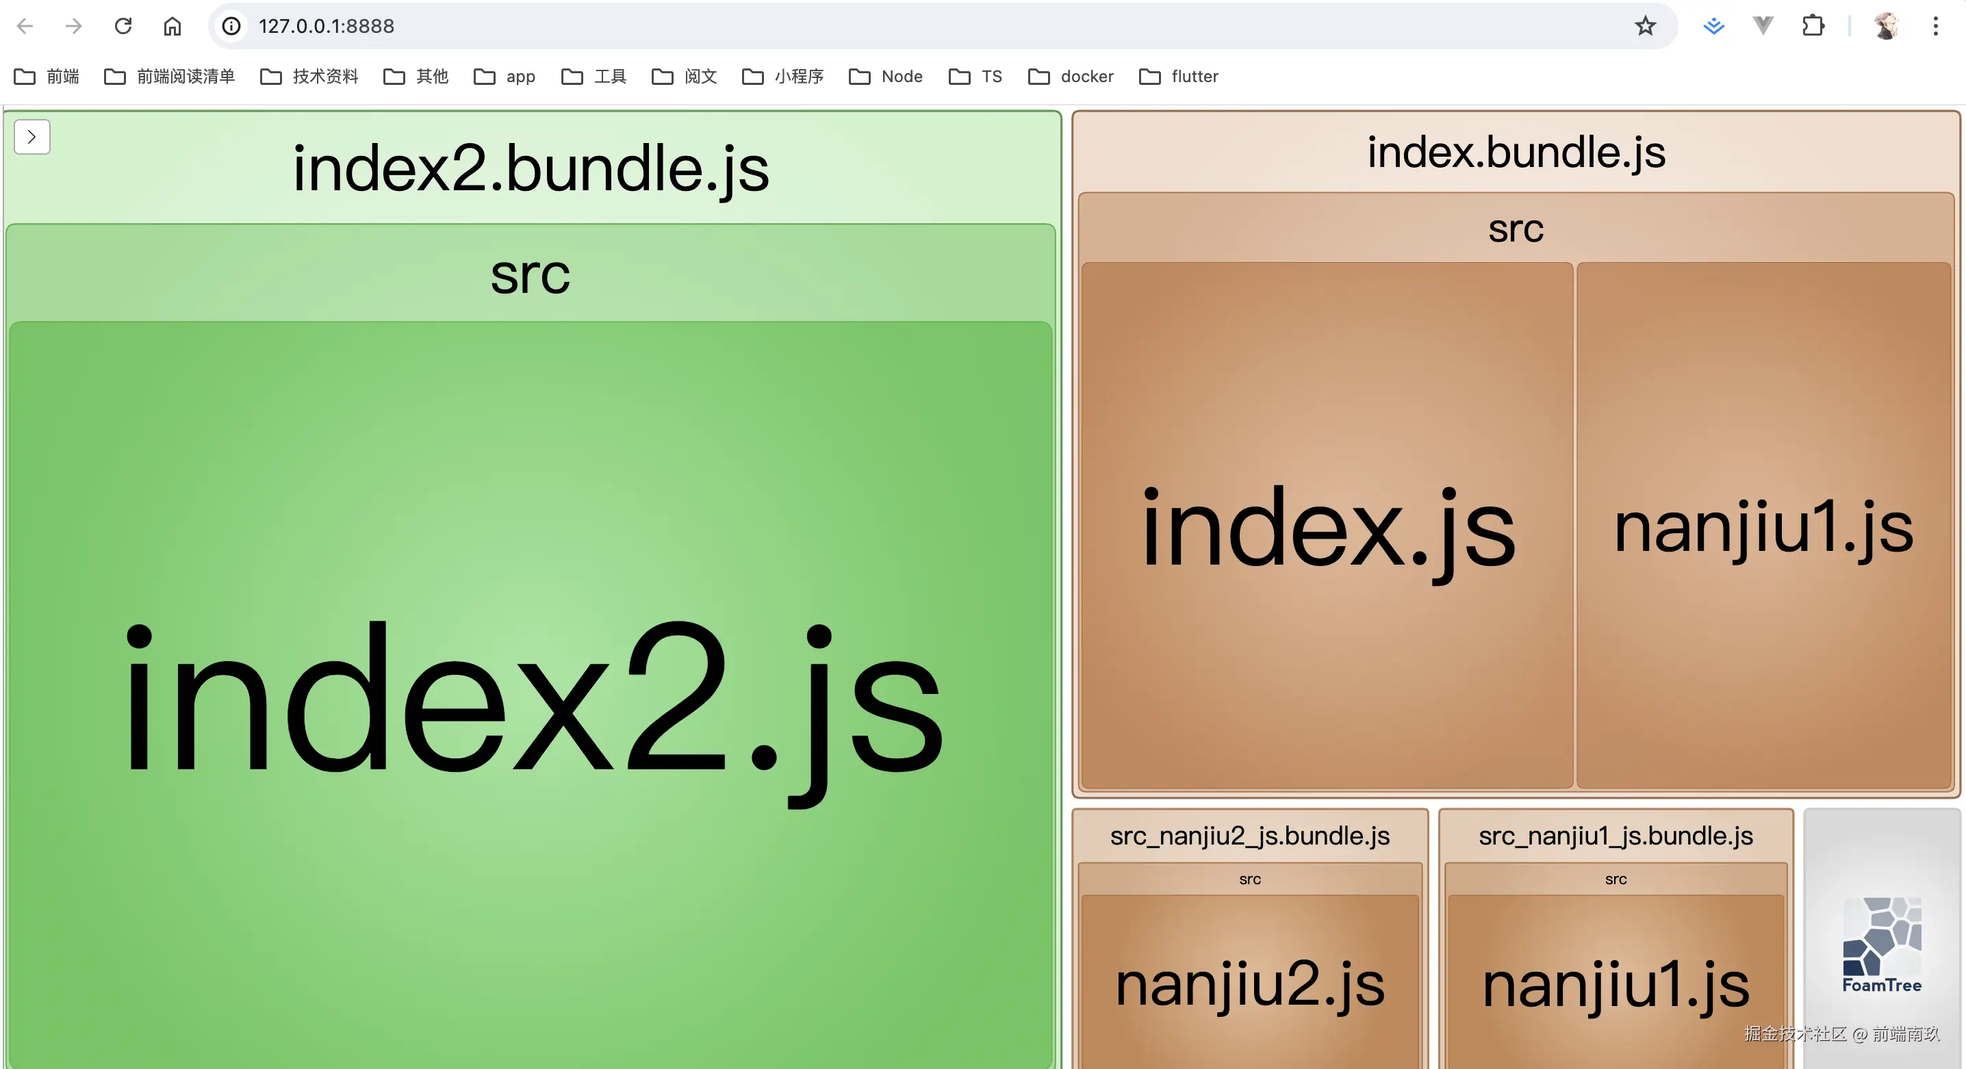Go to browser home page icon

[x=173, y=27]
